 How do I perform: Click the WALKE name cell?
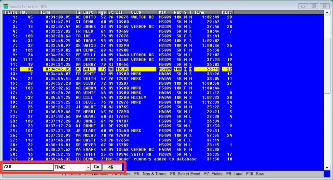coord(89,107)
